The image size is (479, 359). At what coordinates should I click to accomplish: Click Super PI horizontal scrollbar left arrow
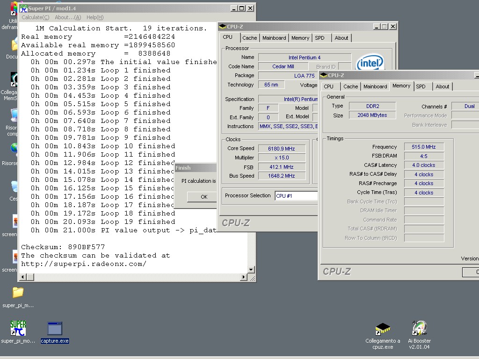(x=22, y=277)
